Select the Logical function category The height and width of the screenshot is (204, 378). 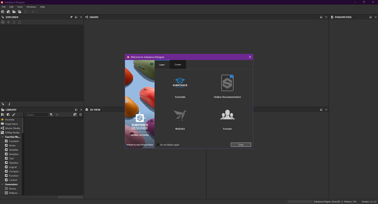[13, 167]
